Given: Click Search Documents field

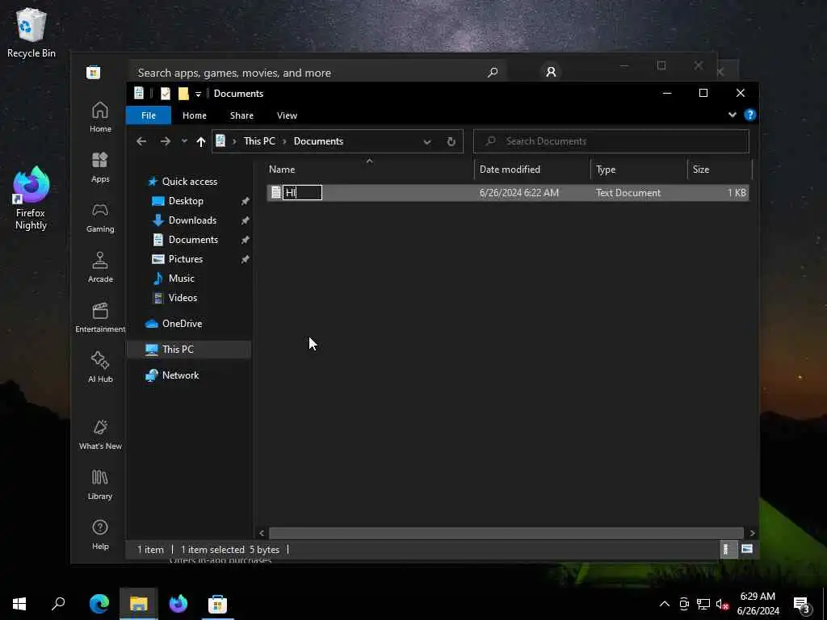Looking at the screenshot, I should (611, 140).
